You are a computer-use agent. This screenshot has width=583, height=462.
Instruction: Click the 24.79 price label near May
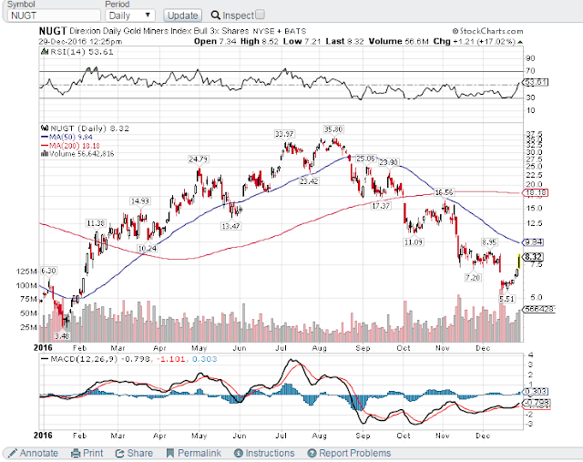tap(199, 159)
